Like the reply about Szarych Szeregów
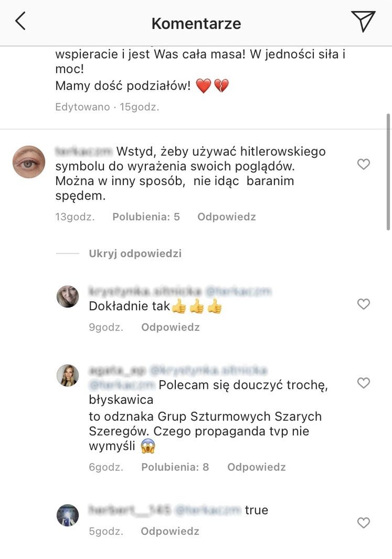This screenshot has width=392, height=559. click(x=364, y=383)
